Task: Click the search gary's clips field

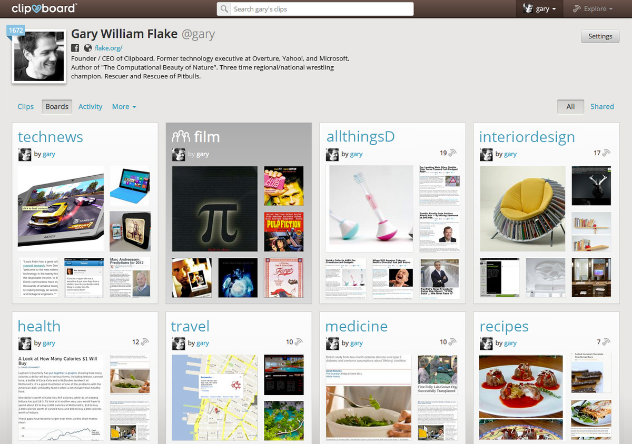Action: click(315, 9)
